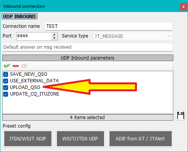Toggle the USE_EXTERNAL_DATA checkbox
Viewport: 188px width, 152px height.
pyautogui.click(x=6, y=81)
